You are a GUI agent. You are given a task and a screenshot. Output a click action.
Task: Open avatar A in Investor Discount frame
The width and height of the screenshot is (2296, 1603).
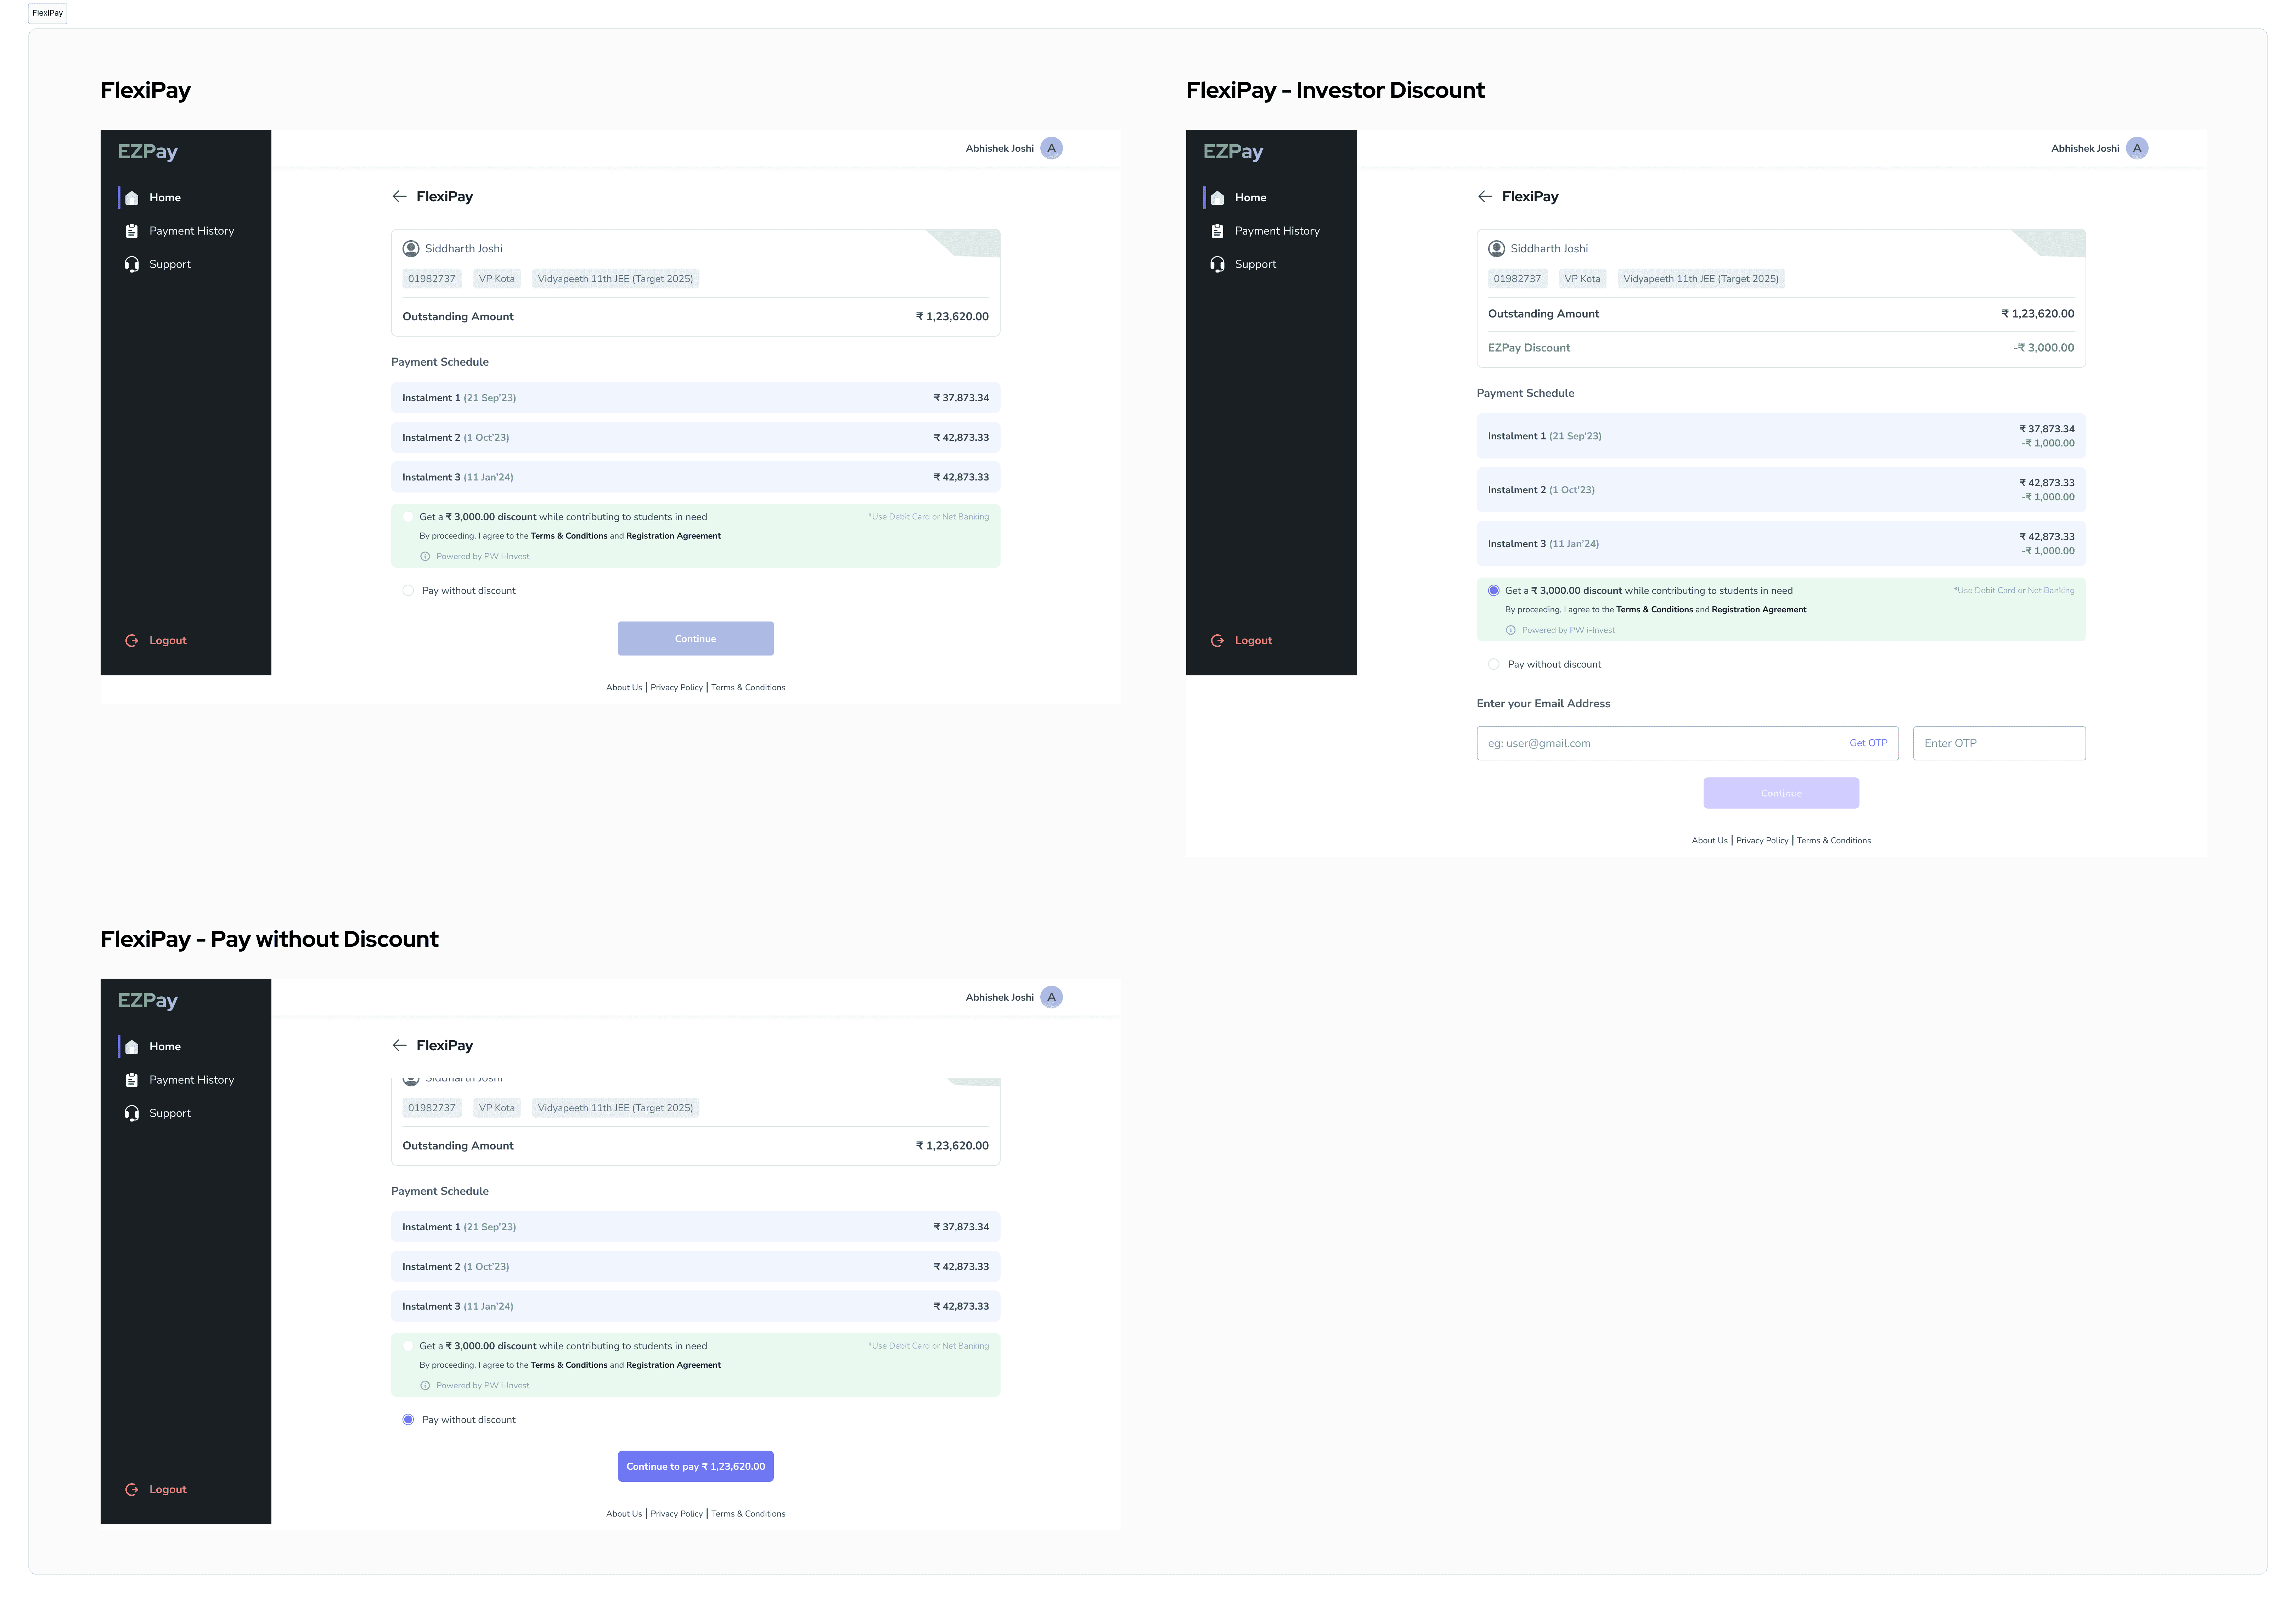(2137, 148)
